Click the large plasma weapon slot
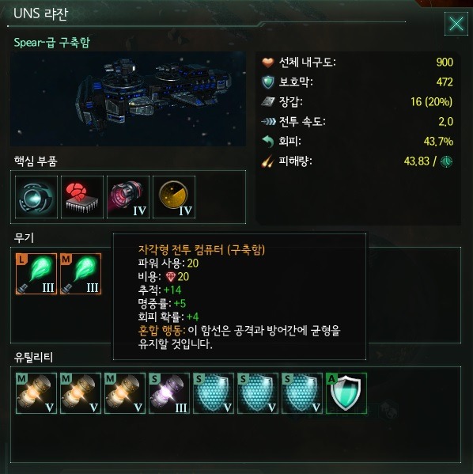 (36, 274)
